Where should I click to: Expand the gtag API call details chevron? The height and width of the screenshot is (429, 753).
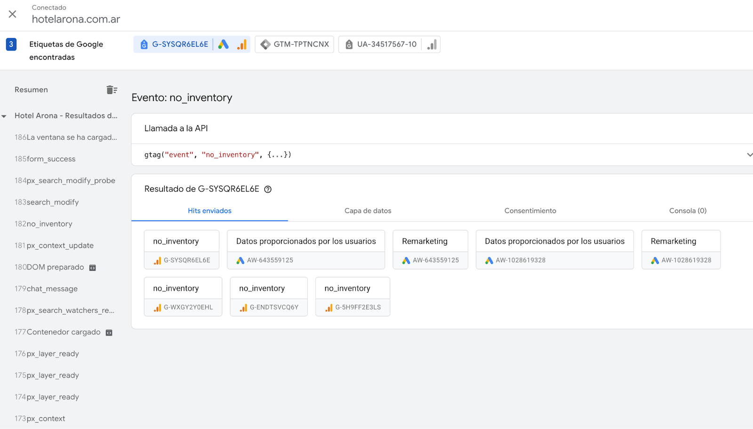749,155
